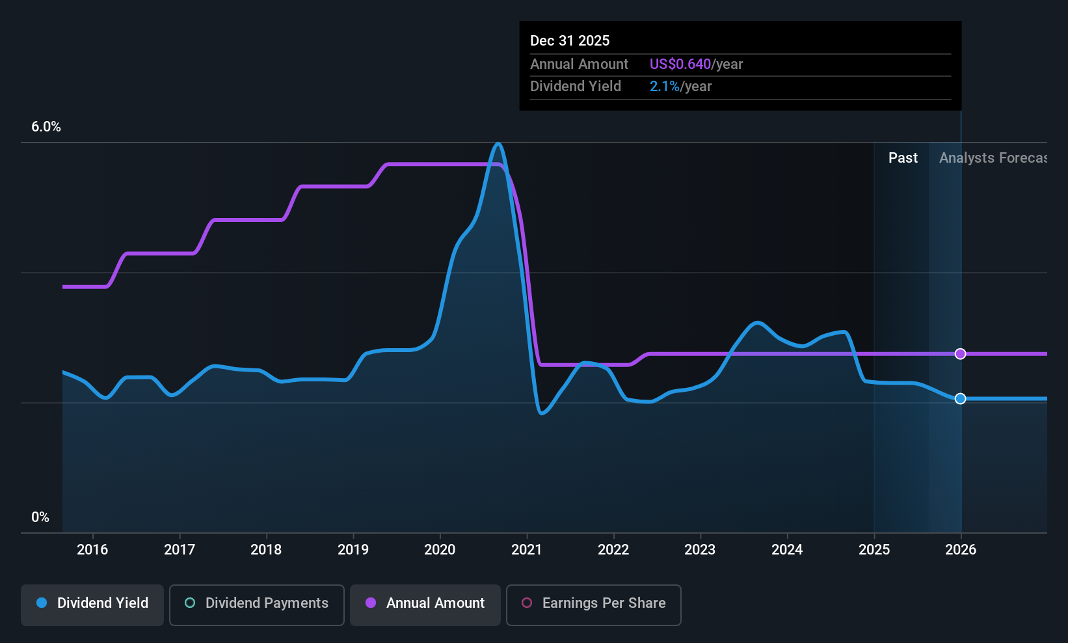Click the 6.0% y-axis label
The width and height of the screenshot is (1068, 643).
(x=46, y=127)
